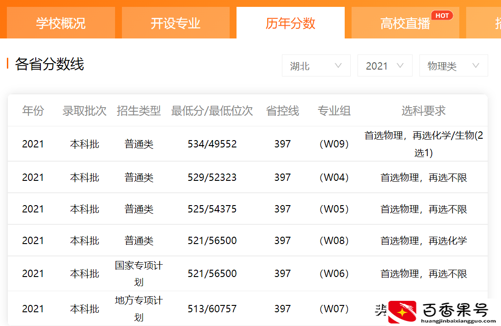The image size is (501, 326).
Task: Select the 534/49552 score cell
Action: point(212,144)
